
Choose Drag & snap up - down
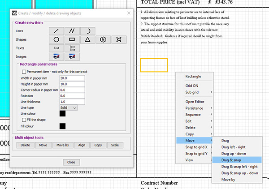(x=237, y=173)
